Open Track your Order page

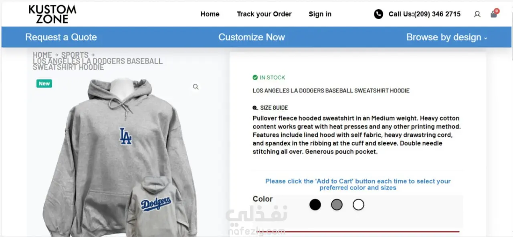264,14
